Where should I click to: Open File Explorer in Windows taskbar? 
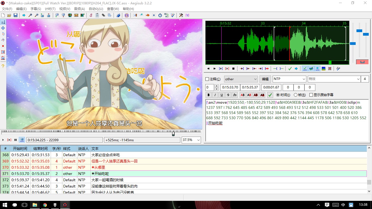tap(35, 205)
